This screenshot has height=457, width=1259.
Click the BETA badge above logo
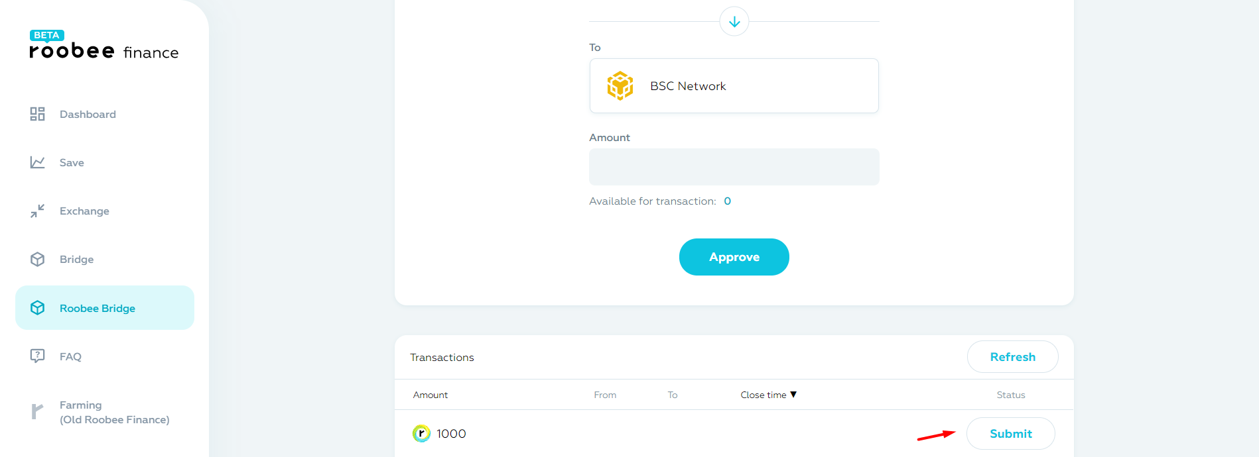46,35
